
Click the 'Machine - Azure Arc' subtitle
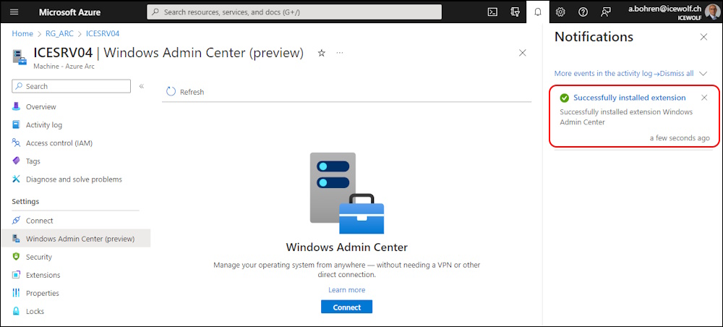point(64,67)
